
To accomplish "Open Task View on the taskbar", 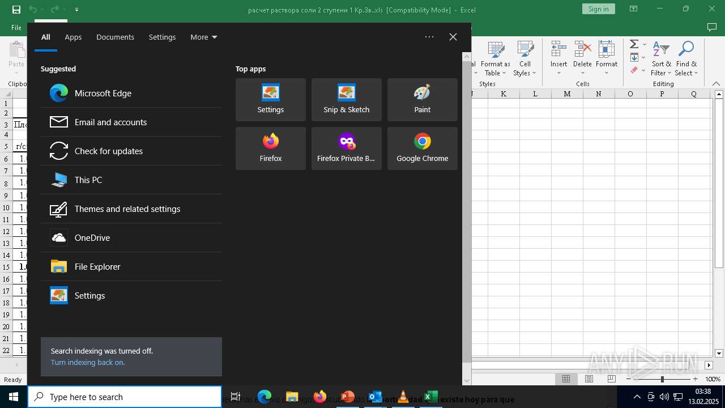I will (236, 397).
